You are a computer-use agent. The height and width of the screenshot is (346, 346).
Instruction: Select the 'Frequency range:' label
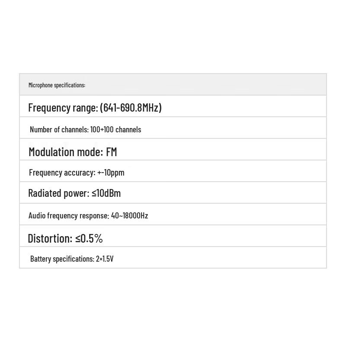(63, 108)
